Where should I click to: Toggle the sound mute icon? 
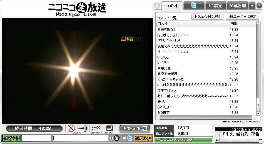(x=71, y=128)
